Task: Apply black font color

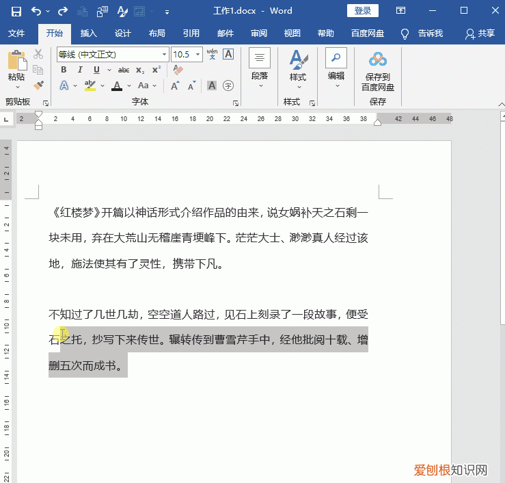Action: [x=117, y=86]
